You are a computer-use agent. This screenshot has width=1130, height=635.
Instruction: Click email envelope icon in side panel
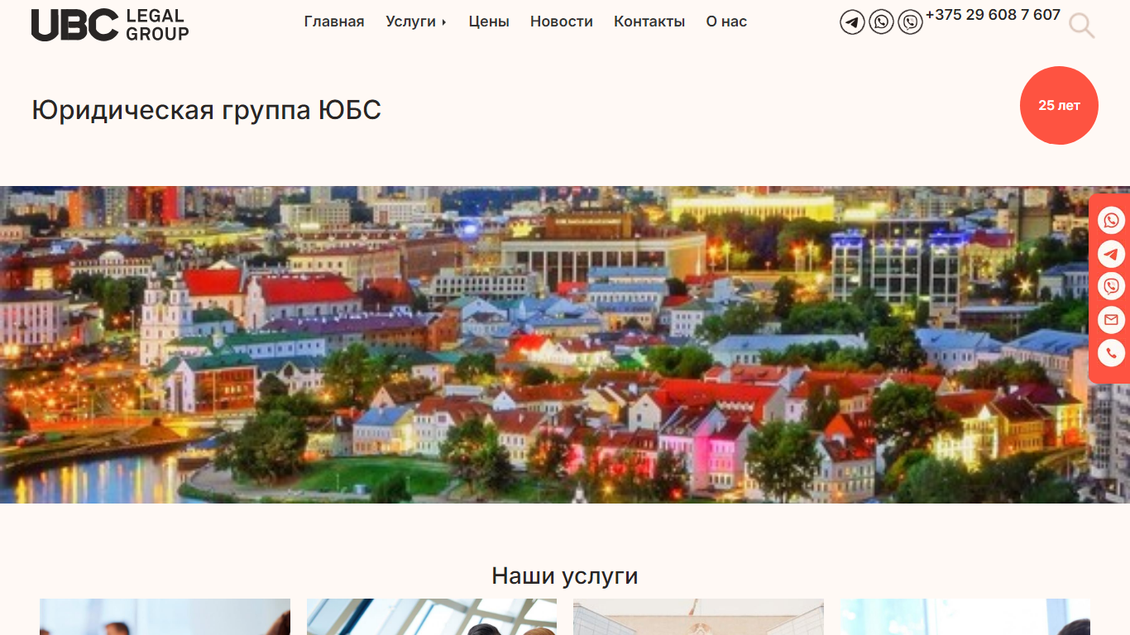coord(1111,320)
